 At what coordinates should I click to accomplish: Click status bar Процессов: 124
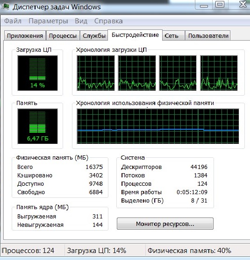click(28, 250)
